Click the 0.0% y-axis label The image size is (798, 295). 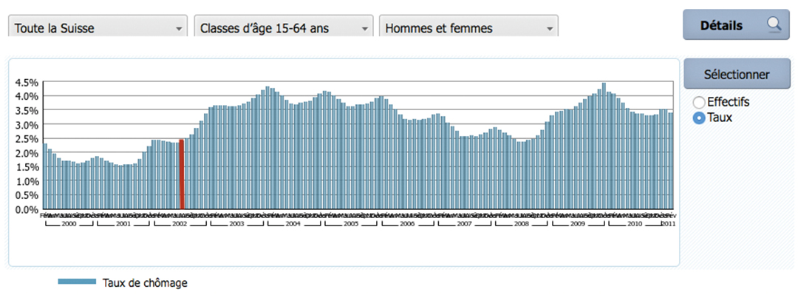(28, 209)
